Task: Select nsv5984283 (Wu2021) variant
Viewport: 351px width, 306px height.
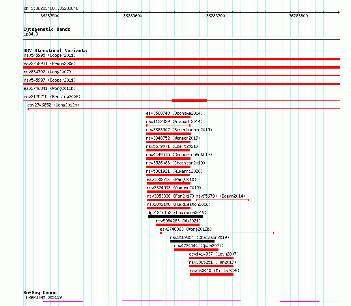Action: pos(178,221)
